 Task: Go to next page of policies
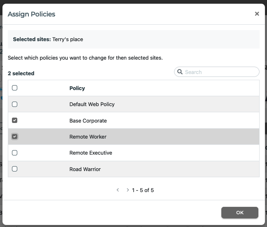pos(128,190)
